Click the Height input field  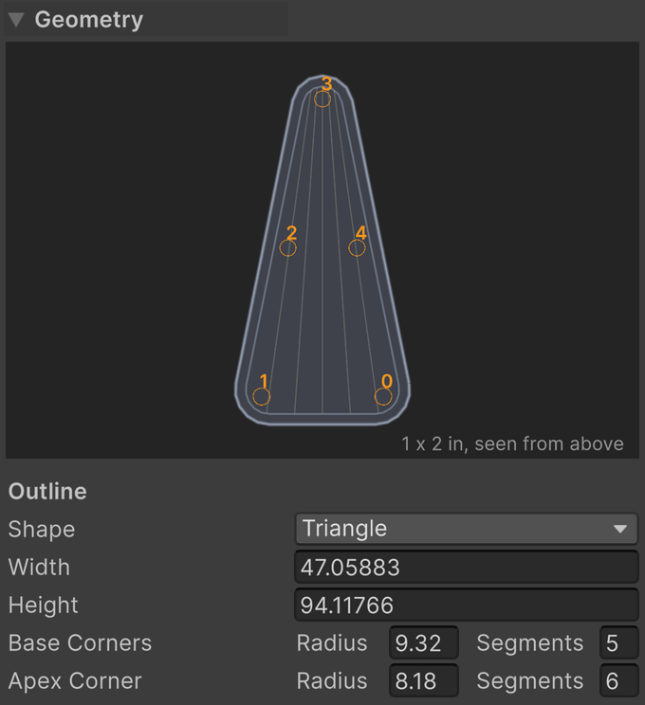pyautogui.click(x=467, y=605)
